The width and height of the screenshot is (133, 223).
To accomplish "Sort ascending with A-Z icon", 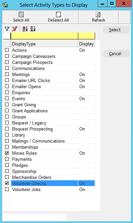I will [25, 29].
